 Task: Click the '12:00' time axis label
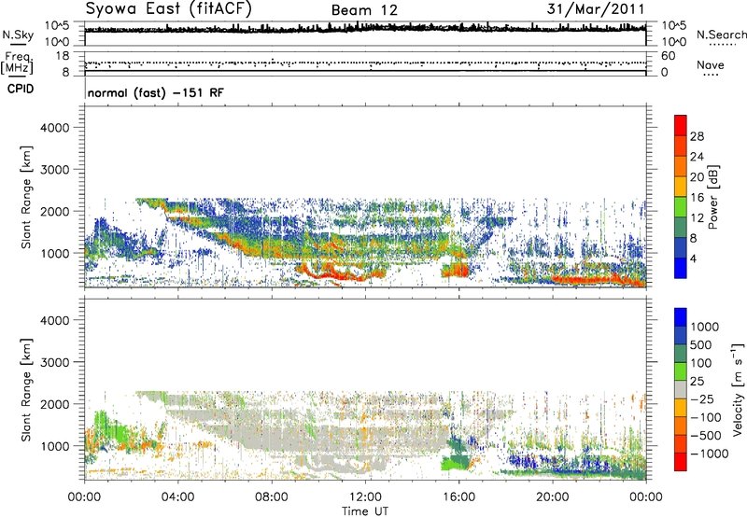(x=365, y=497)
